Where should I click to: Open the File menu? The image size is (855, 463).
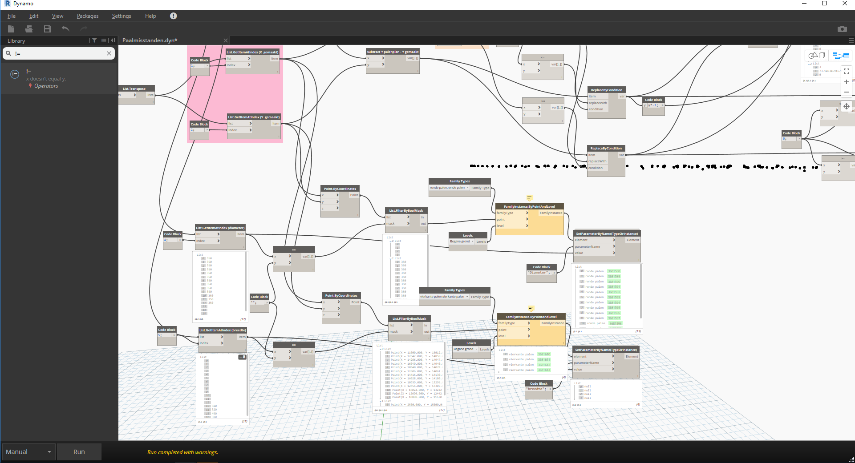[12, 16]
